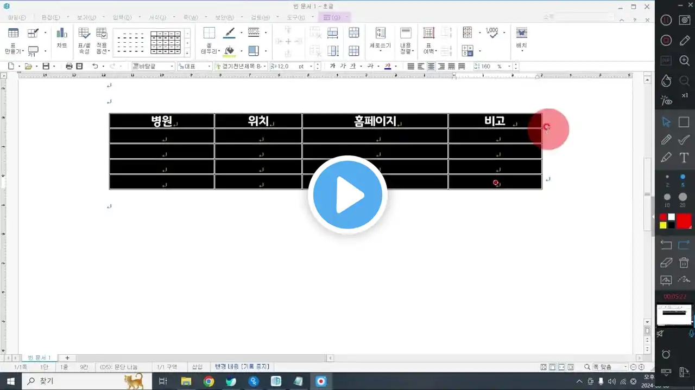
Task: Click the zoom out minus button
Action: point(634,367)
